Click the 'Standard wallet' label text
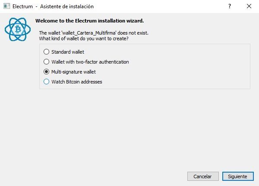The width and height of the screenshot is (259, 186). (x=68, y=52)
